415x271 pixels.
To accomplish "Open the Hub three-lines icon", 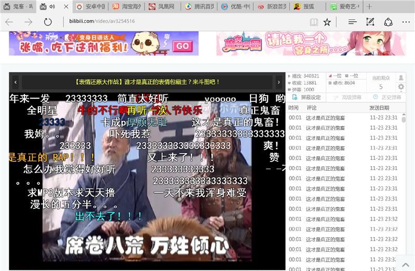I will [352, 22].
